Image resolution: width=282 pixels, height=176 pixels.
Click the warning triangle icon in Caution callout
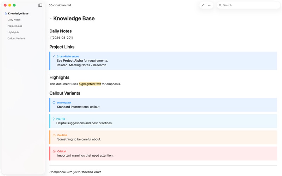[54, 135]
